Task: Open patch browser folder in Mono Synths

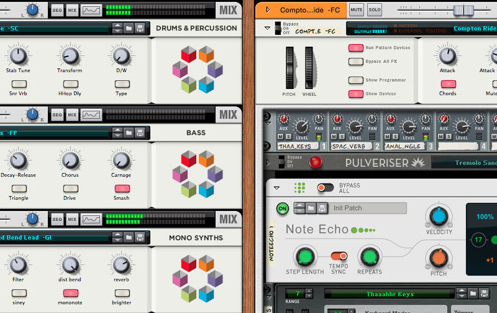Action: [x=129, y=238]
